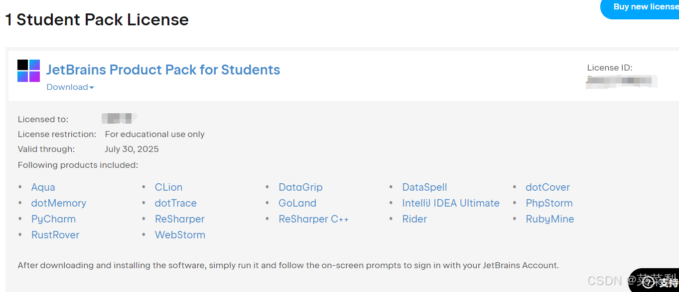Visit the dotCover link
679x292 pixels.
pyautogui.click(x=548, y=187)
